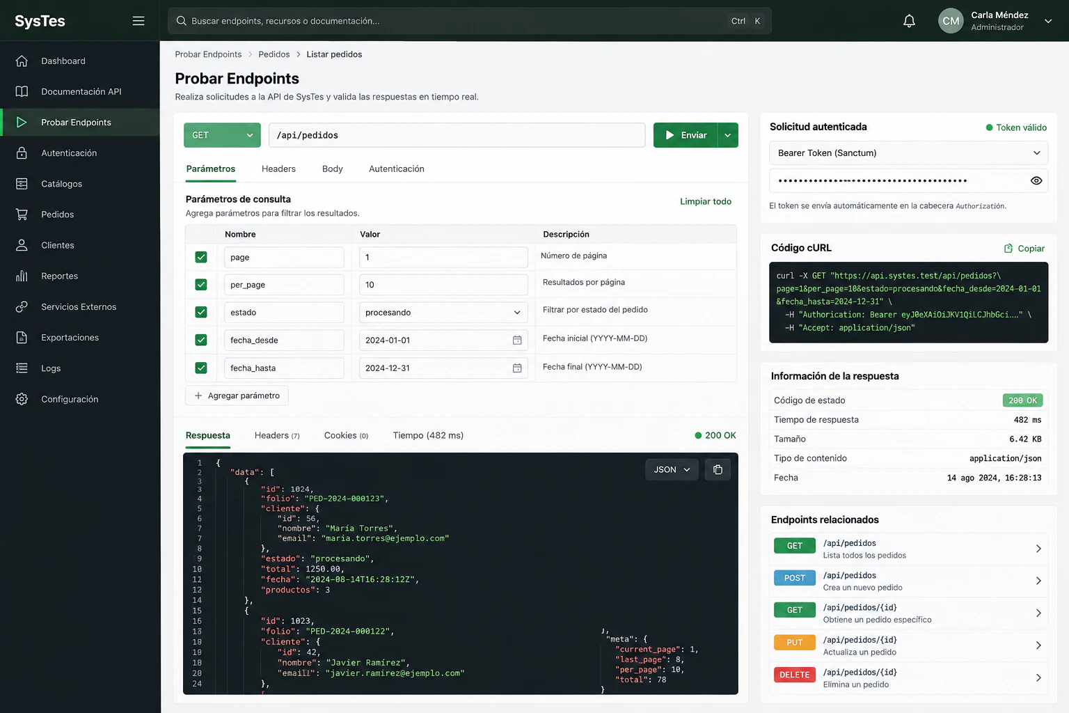Collapse the sidebar with the hamburger icon

click(138, 21)
